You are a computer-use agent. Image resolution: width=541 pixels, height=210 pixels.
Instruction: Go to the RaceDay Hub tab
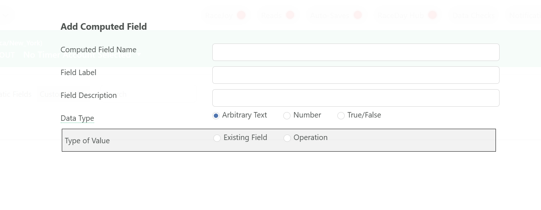coord(400,16)
